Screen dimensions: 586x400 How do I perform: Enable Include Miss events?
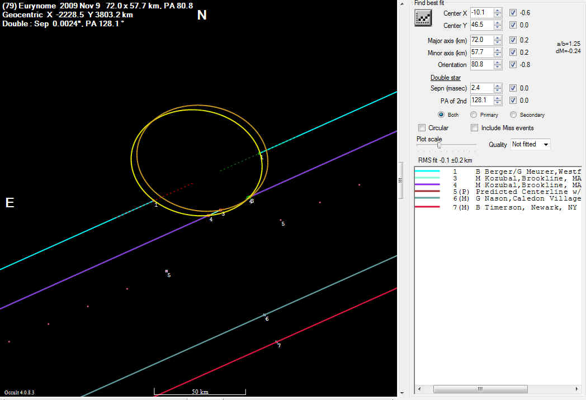[475, 128]
